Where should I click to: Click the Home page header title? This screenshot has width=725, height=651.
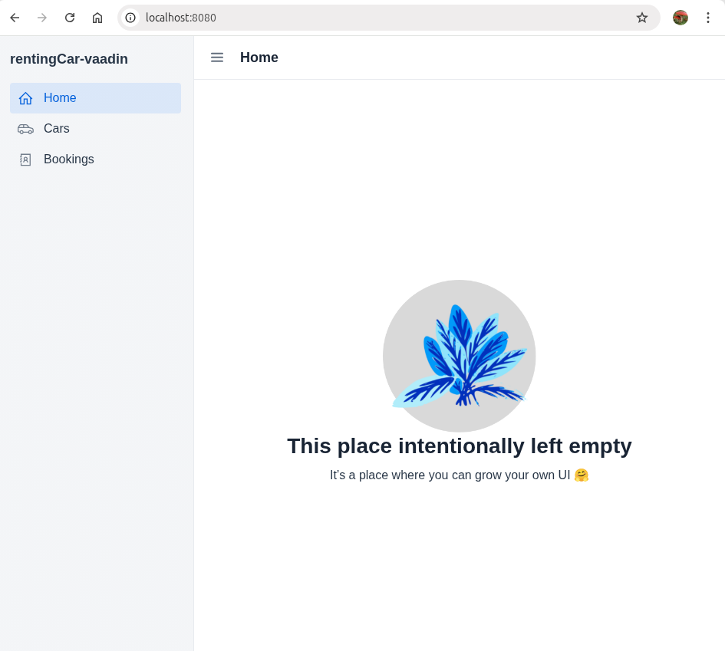[x=259, y=58]
